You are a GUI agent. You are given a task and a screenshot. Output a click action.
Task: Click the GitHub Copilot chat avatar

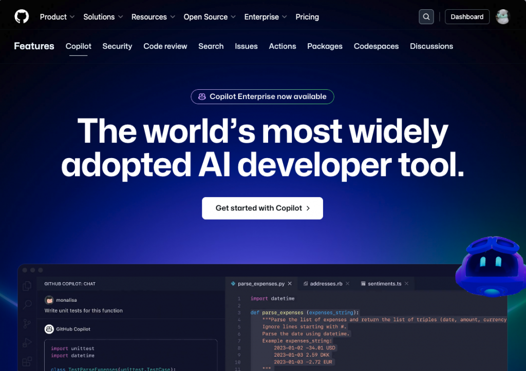point(49,329)
